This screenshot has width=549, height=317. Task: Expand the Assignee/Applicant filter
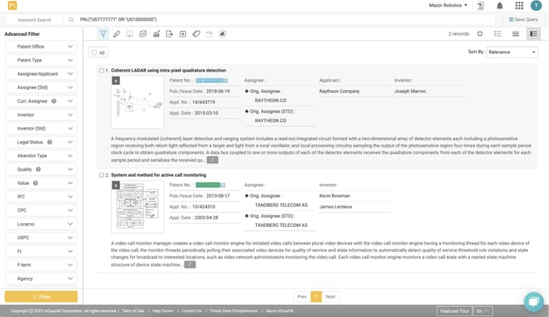[41, 74]
